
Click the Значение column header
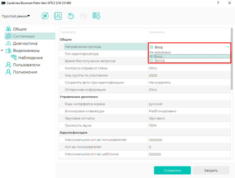point(157,32)
